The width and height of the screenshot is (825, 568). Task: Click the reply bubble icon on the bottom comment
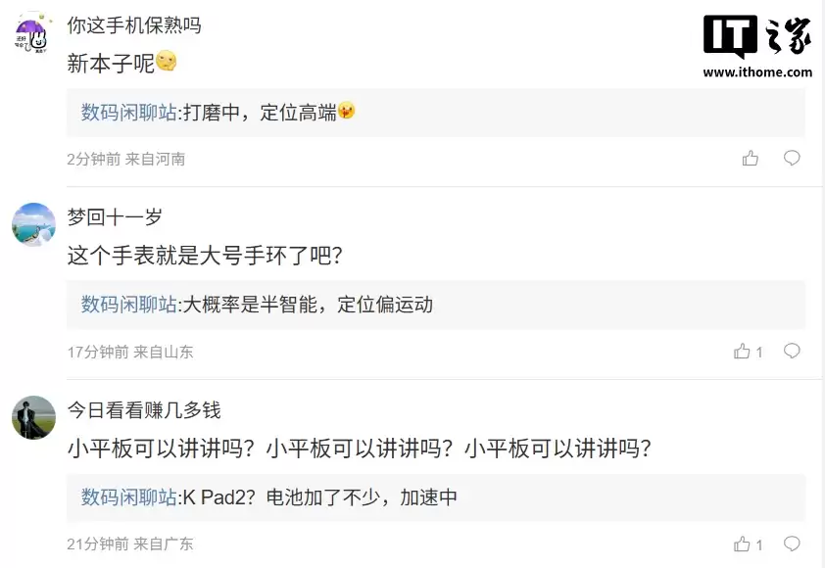793,544
